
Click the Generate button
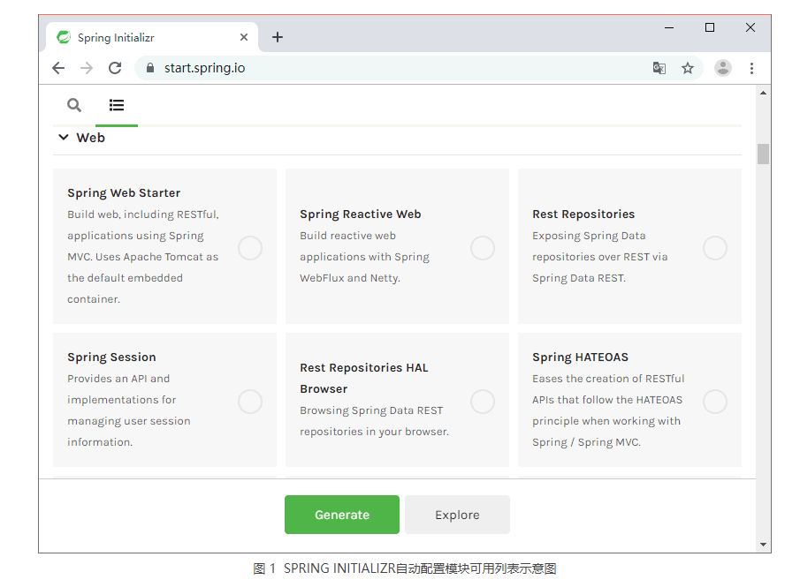pos(342,515)
